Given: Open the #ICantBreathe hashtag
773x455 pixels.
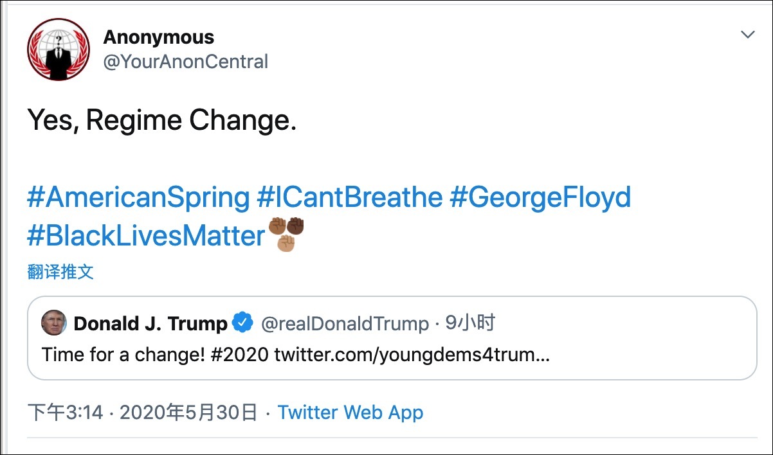Looking at the screenshot, I should coord(349,197).
